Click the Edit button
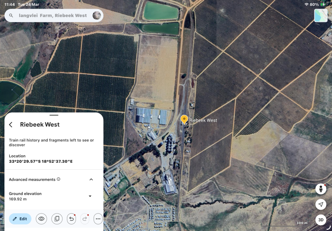 click(20, 219)
